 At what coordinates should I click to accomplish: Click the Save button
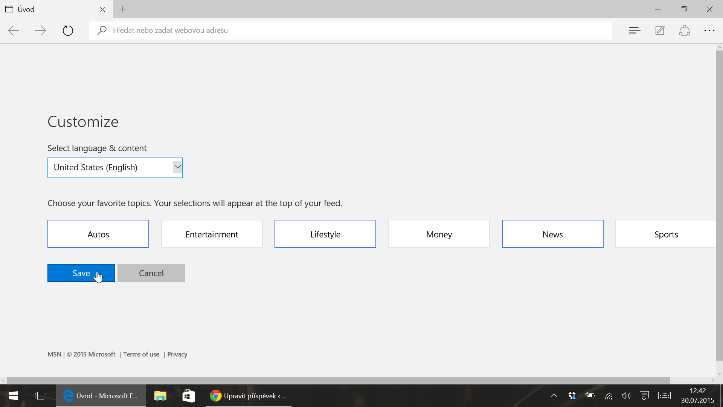coord(81,273)
